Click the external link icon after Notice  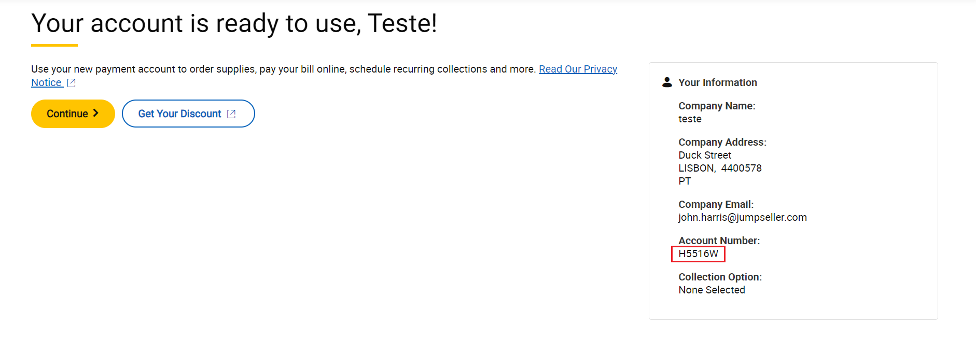pyautogui.click(x=72, y=83)
